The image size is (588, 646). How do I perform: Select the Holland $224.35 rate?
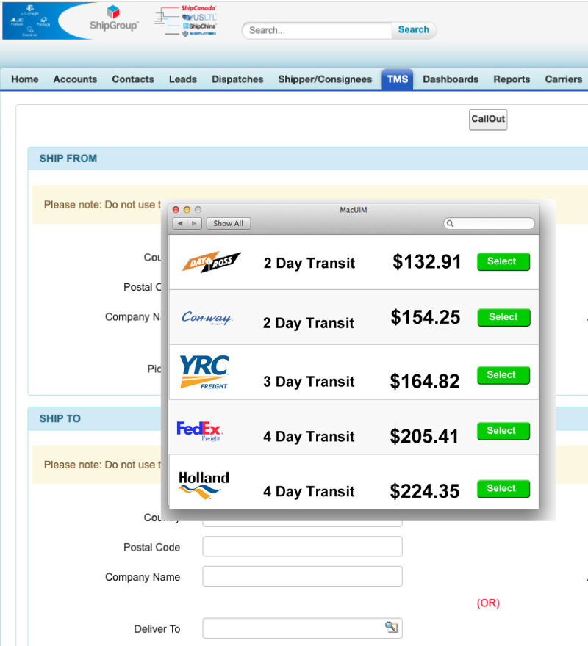point(503,489)
